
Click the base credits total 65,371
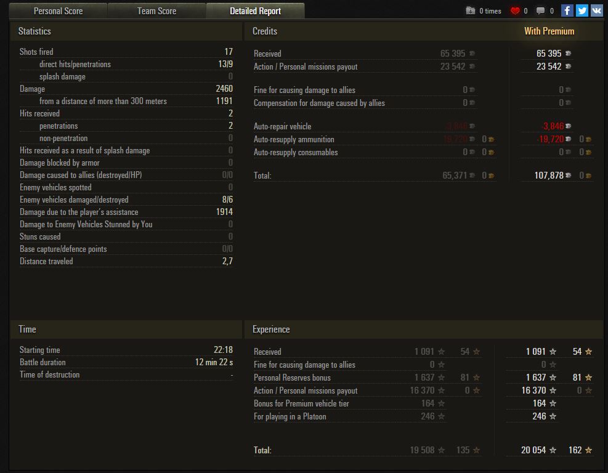coord(455,176)
